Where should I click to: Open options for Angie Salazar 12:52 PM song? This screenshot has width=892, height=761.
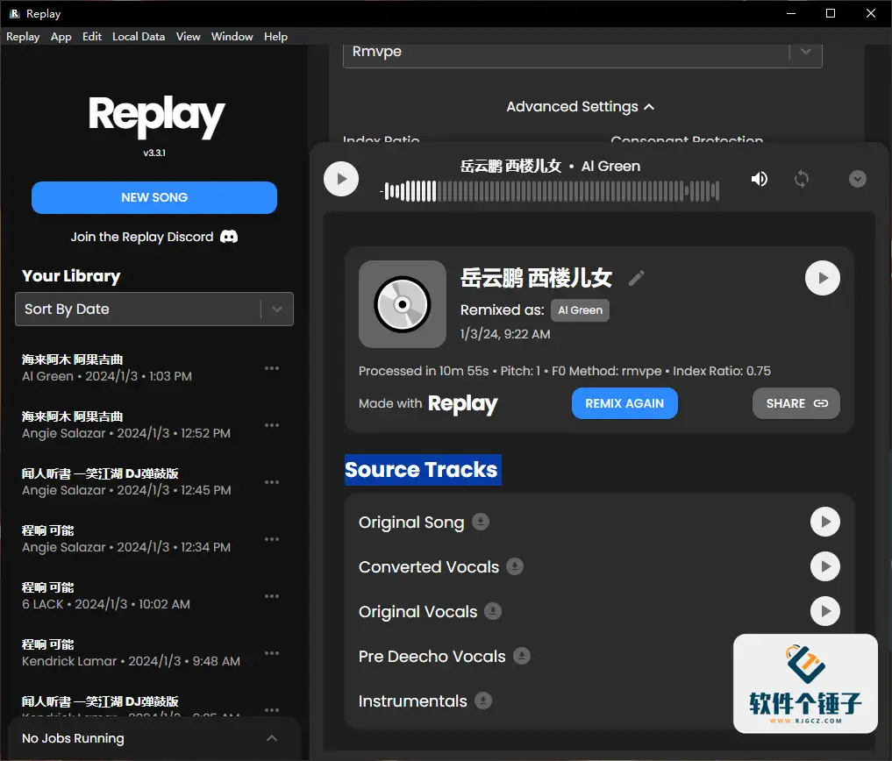[x=272, y=425]
